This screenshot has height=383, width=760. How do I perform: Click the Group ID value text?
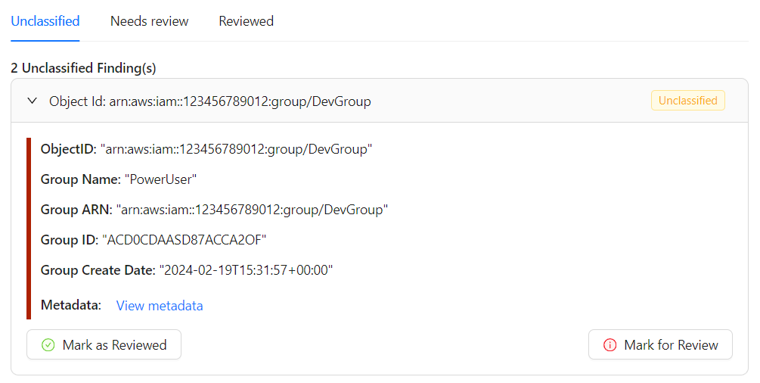pos(185,240)
